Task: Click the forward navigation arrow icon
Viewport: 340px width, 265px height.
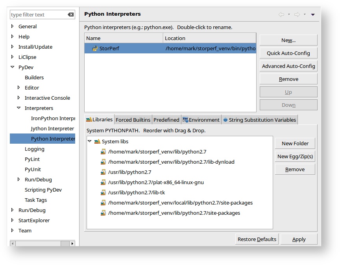Action: pyautogui.click(x=297, y=15)
